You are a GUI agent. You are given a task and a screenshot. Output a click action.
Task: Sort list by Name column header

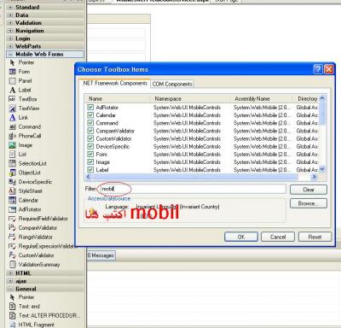pyautogui.click(x=118, y=98)
